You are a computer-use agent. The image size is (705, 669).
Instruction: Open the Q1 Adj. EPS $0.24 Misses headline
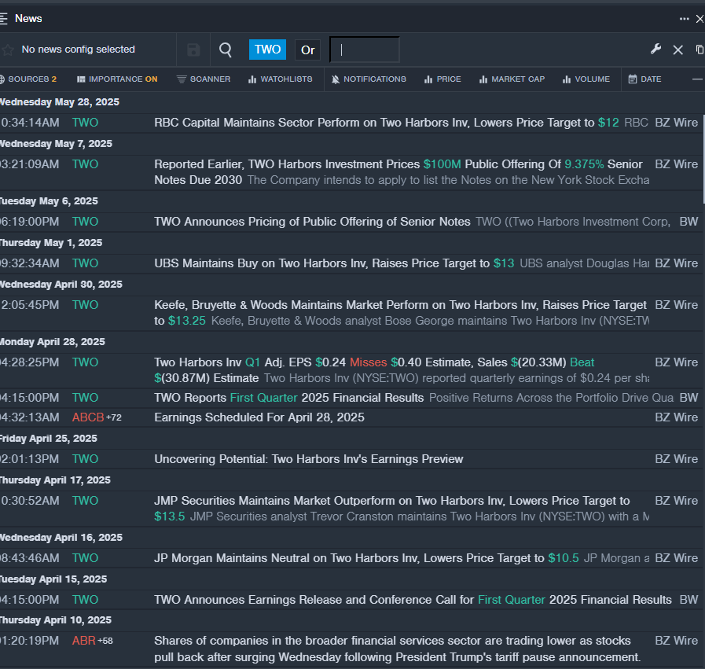coord(374,370)
